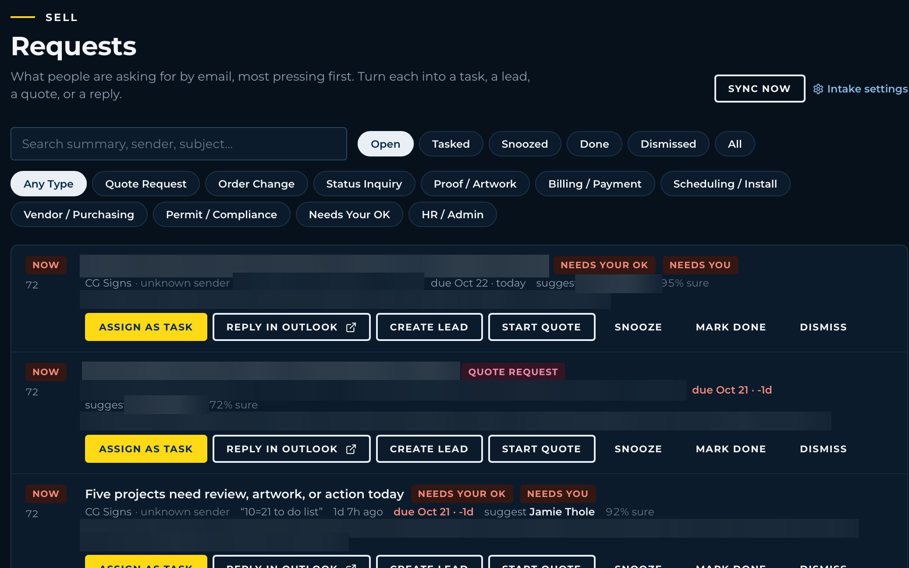
Task: Mark done the Quote Request item
Action: tap(731, 449)
